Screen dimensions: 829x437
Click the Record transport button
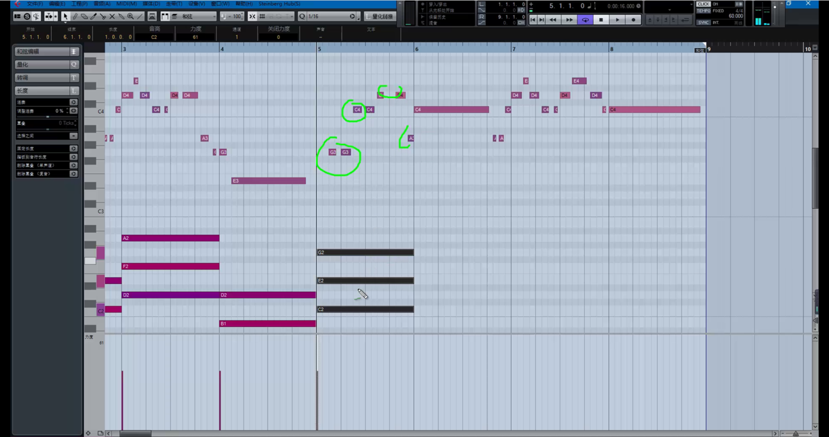coord(633,20)
